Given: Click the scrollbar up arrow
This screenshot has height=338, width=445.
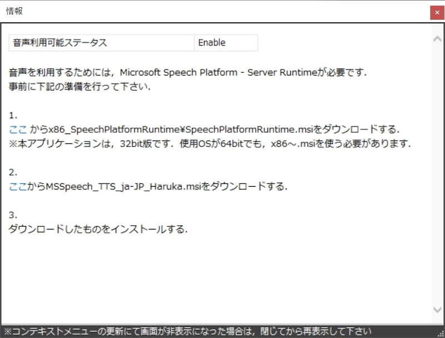Looking at the screenshot, I should [438, 38].
